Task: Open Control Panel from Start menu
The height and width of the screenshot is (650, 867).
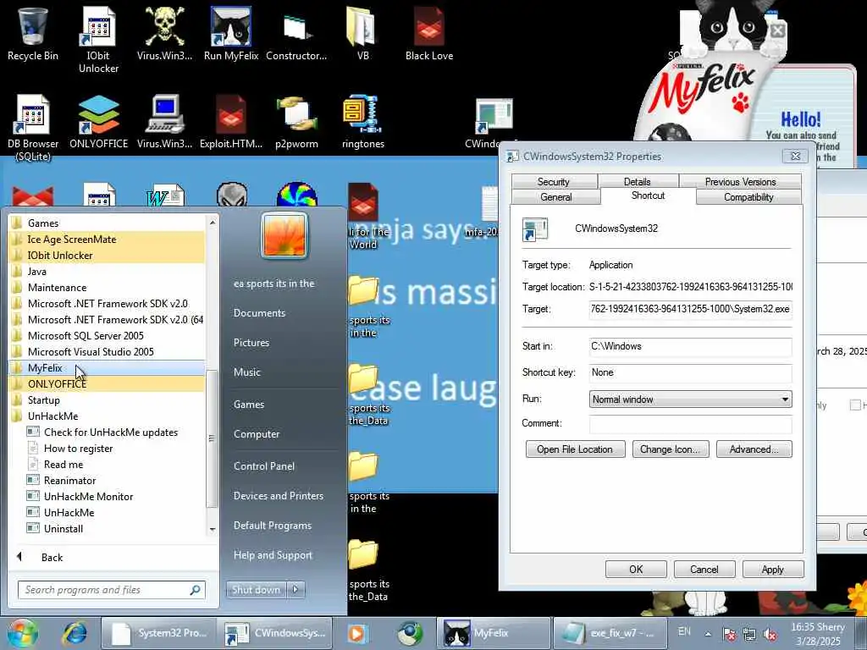Action: (264, 466)
